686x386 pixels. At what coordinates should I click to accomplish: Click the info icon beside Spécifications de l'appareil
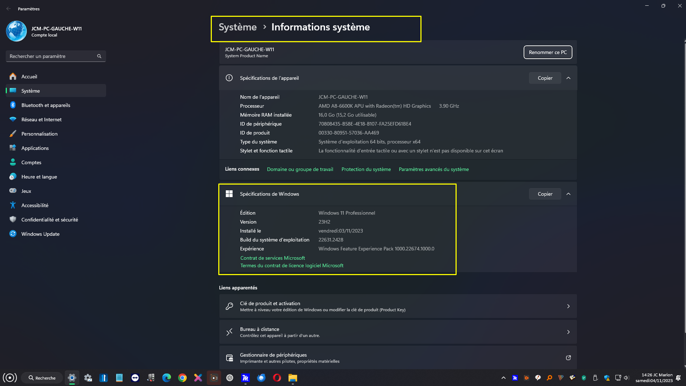tap(229, 78)
